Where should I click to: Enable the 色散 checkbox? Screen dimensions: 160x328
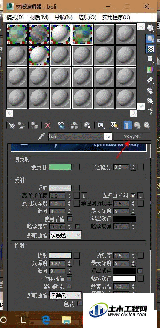pyautogui.click(x=80, y=303)
